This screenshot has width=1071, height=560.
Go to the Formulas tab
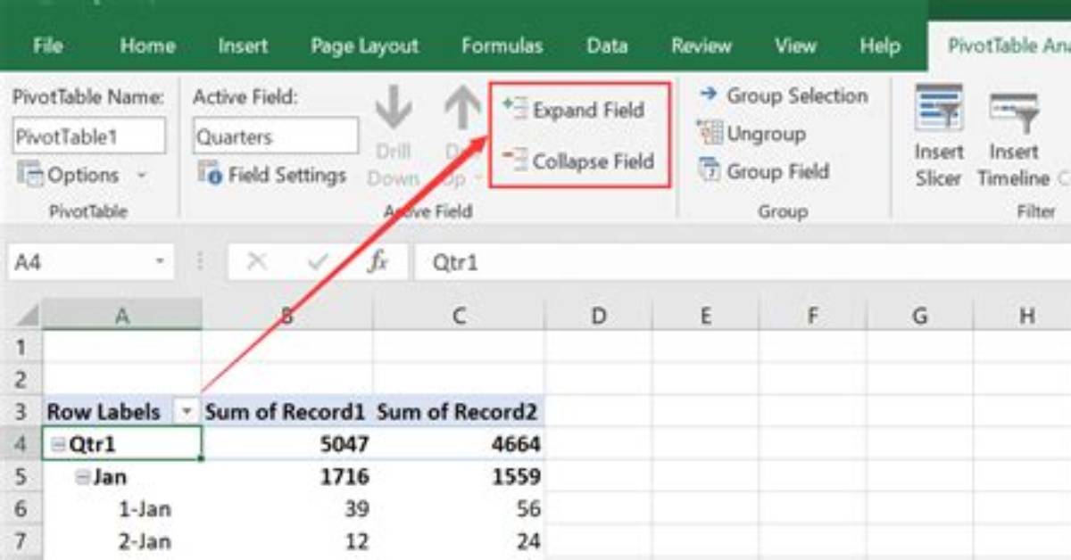point(502,45)
